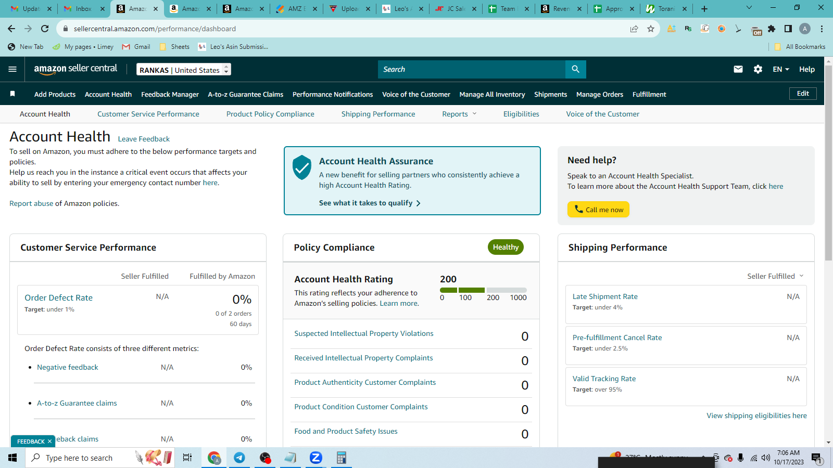Viewport: 833px width, 468px height.
Task: Click the amazon seller central logo
Action: pos(75,69)
